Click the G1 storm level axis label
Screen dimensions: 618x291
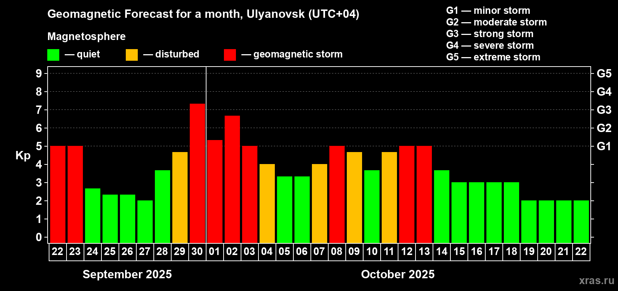604,146
